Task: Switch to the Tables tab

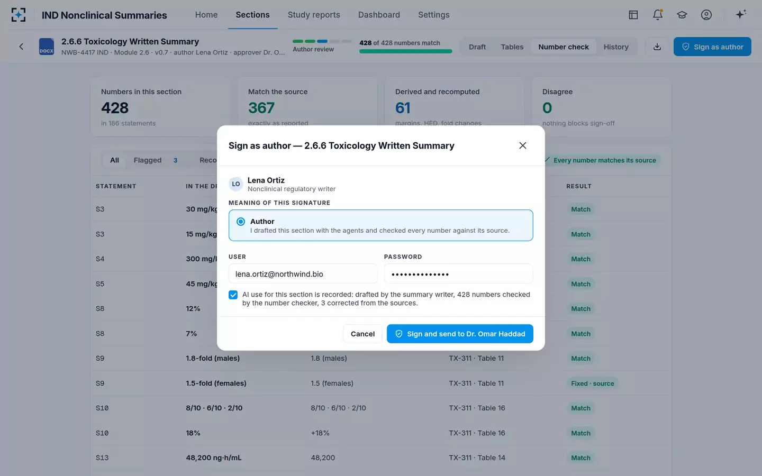Action: click(512, 47)
